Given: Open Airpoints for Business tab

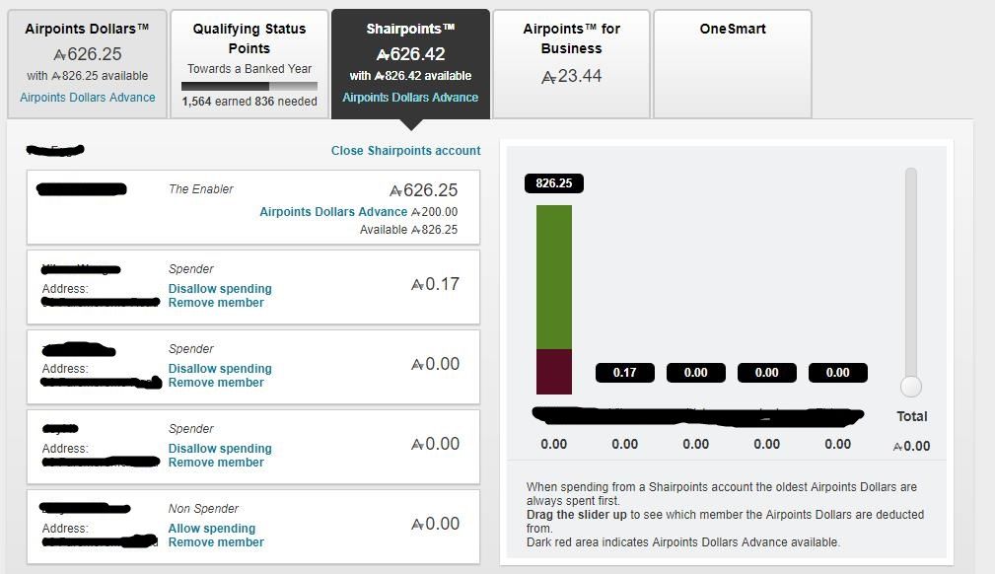Looking at the screenshot, I should point(571,63).
